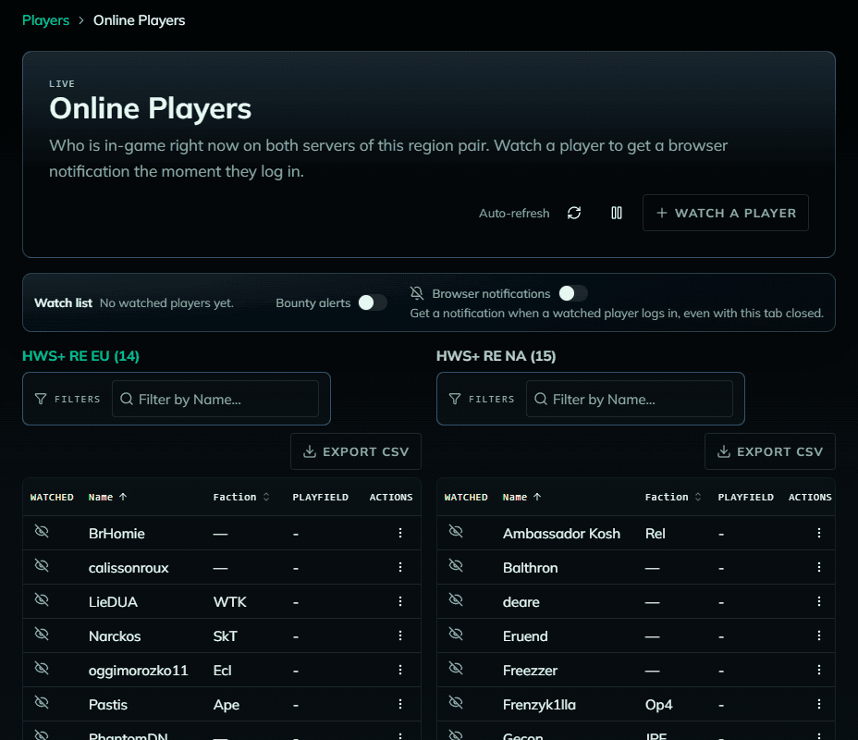Open actions menu for LieDUA
Image resolution: width=858 pixels, height=740 pixels.
tap(400, 601)
